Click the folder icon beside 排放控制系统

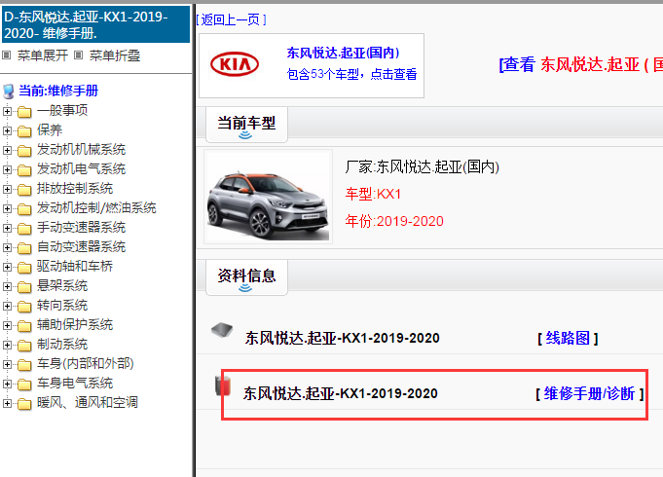[24, 190]
